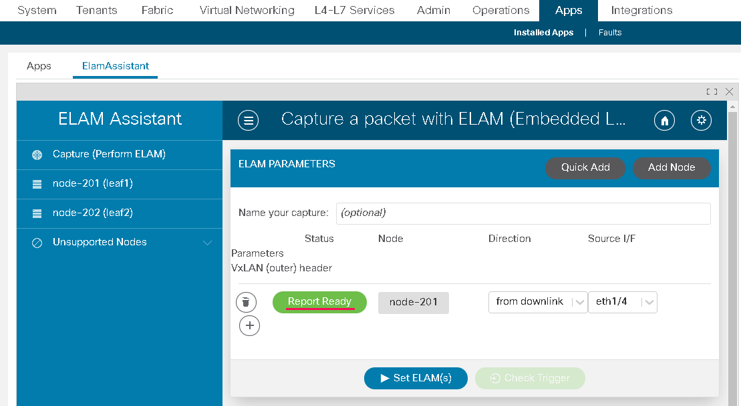Click the Parameters label
Viewport: 741px width, 406px height.
pyautogui.click(x=257, y=254)
